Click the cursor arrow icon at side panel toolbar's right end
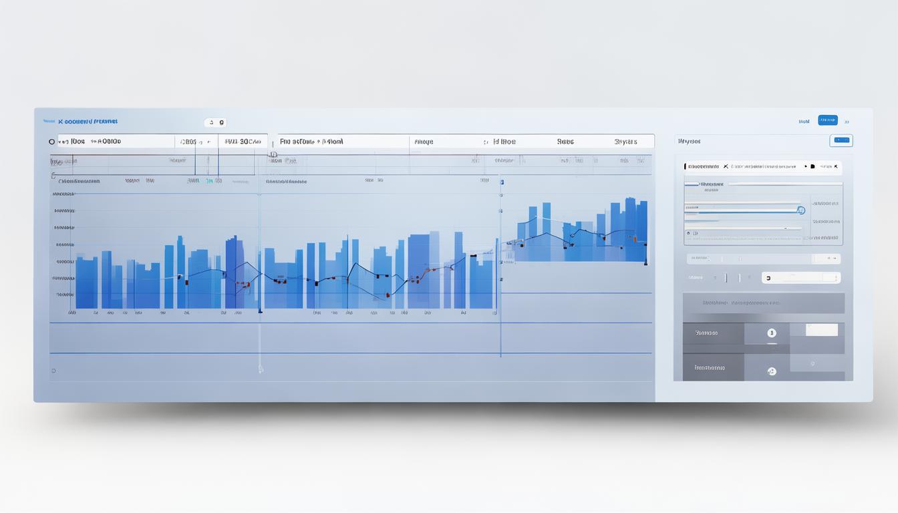Screen dimensions: 898x513 point(835,166)
